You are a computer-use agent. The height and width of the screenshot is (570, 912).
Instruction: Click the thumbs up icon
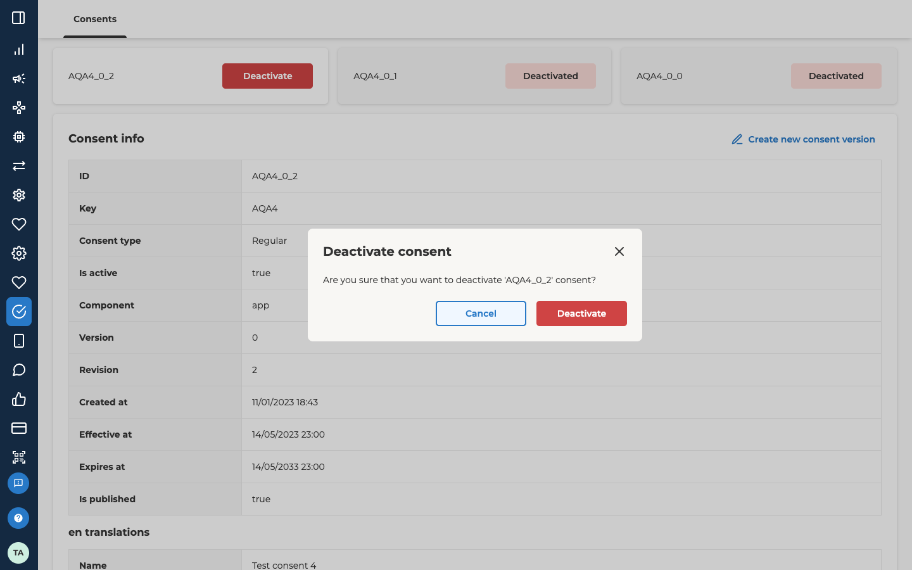(x=19, y=399)
